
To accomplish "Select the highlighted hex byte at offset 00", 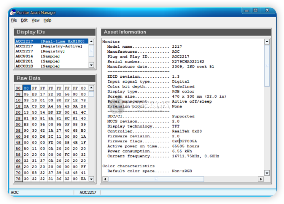I will [x=26, y=88].
